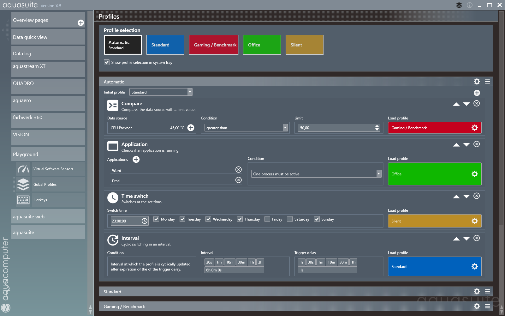This screenshot has width=505, height=316.
Task: Open 'One process must be active' dropdown
Action: (316, 174)
